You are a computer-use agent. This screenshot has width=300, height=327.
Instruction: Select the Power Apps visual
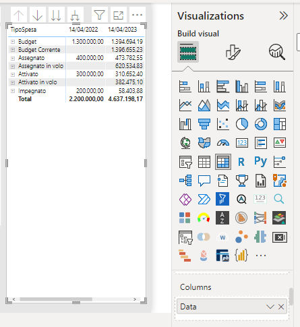tap(185, 199)
